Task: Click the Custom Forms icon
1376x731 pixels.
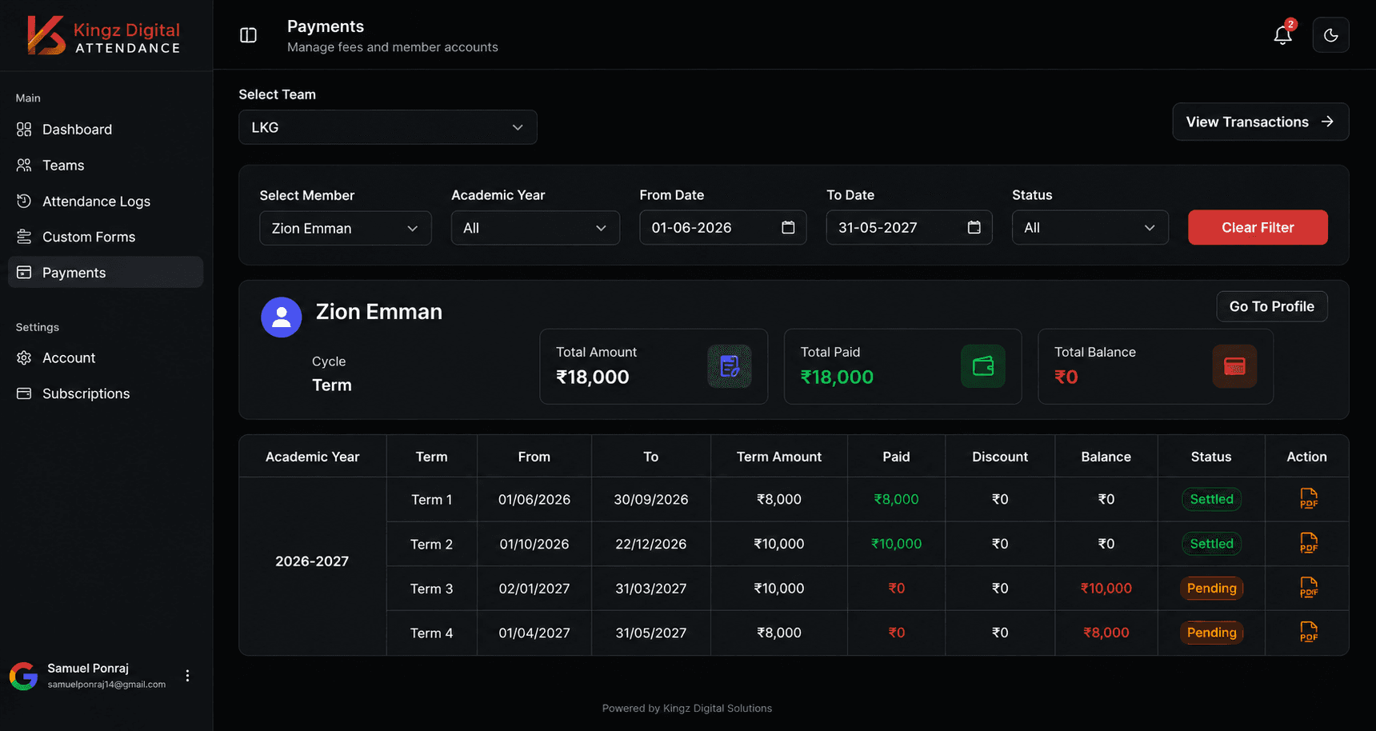Action: (24, 237)
